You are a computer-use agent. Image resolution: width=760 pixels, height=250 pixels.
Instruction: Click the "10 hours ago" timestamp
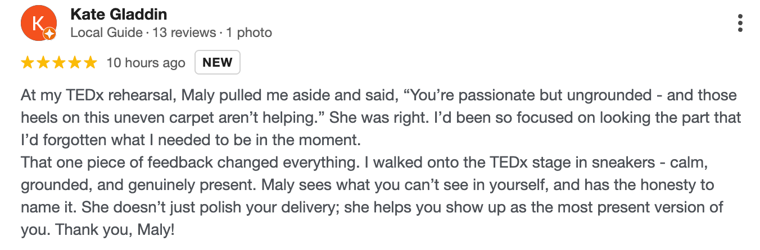click(x=146, y=63)
